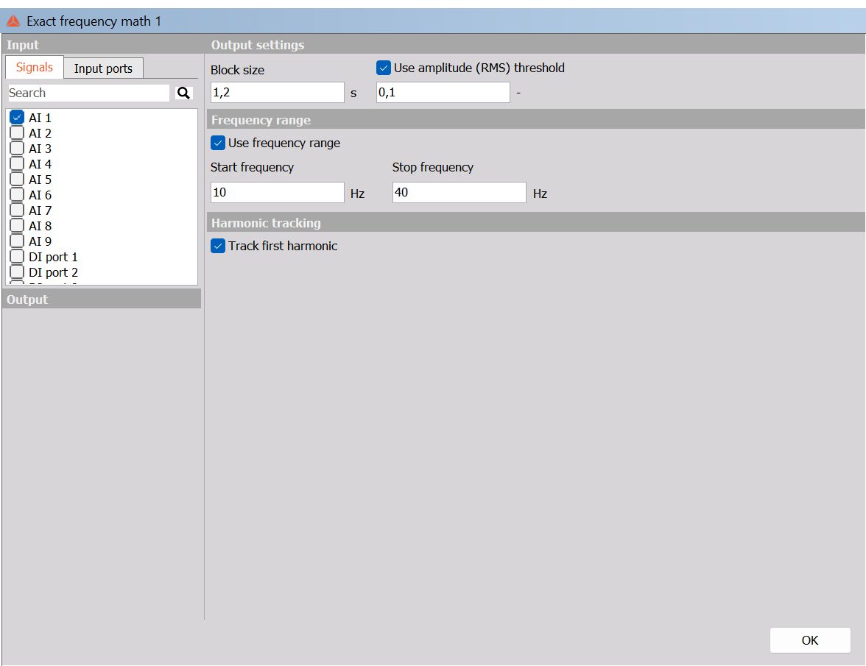Image resolution: width=866 pixels, height=666 pixels.
Task: Click the signal Search field
Action: [88, 93]
